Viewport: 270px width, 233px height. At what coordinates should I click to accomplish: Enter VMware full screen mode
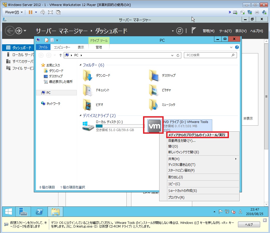coord(50,12)
